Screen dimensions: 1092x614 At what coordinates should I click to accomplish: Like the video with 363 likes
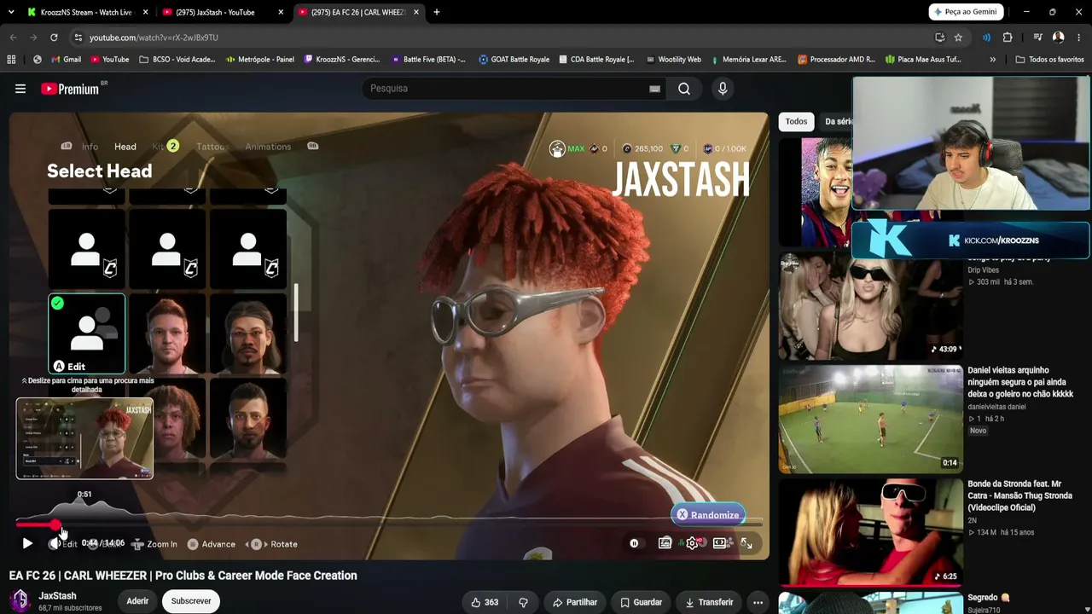click(x=485, y=602)
